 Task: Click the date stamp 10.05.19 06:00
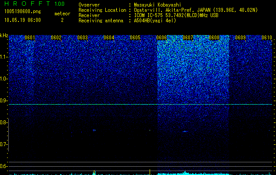click(x=22, y=20)
